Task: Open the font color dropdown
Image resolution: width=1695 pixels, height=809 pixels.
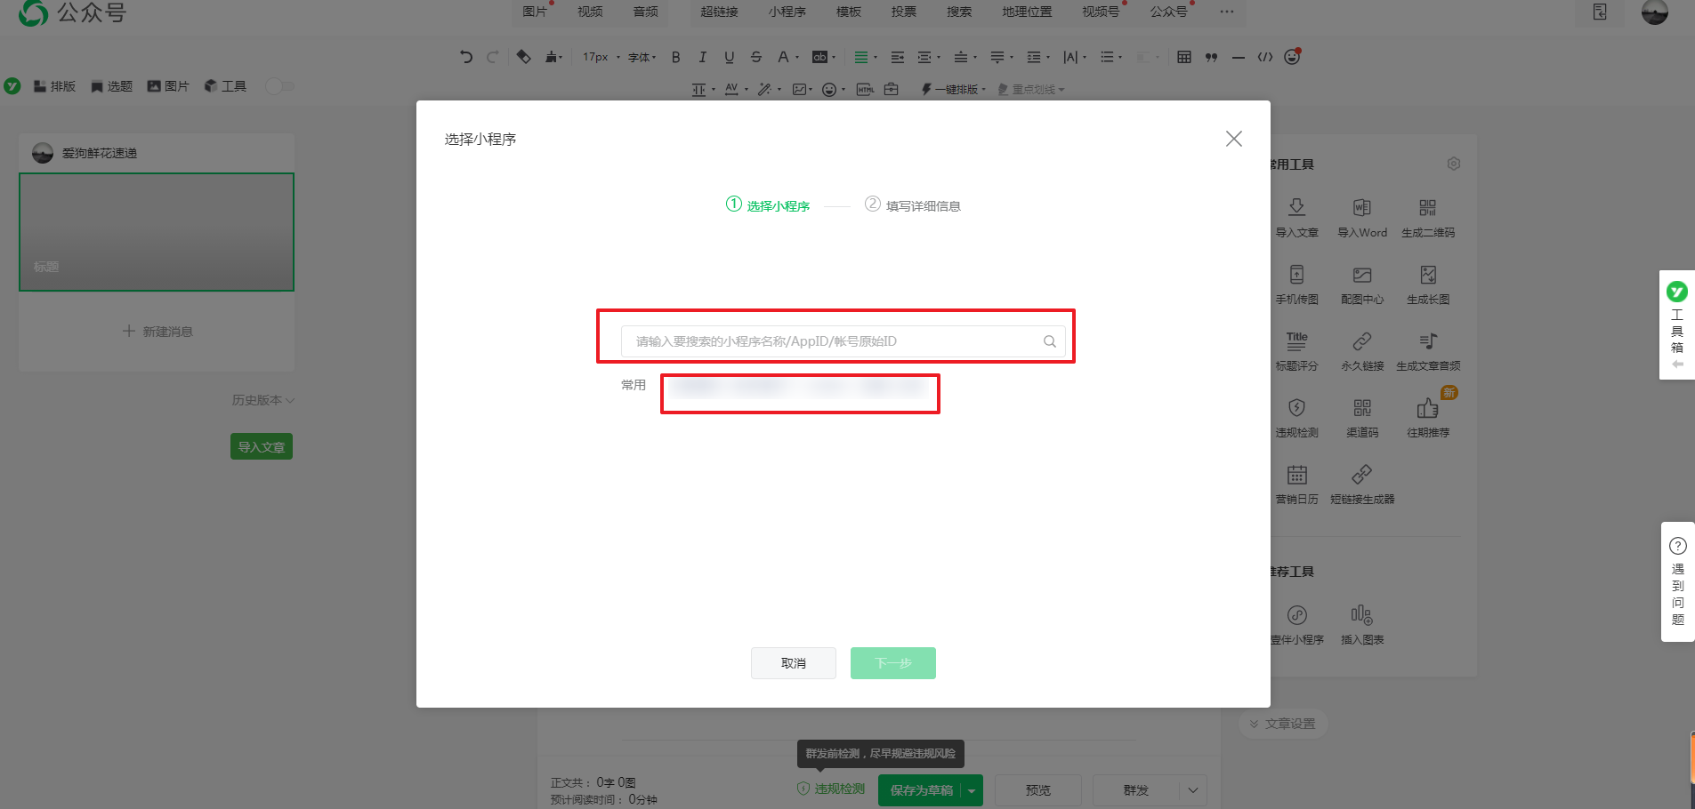Action: click(788, 57)
